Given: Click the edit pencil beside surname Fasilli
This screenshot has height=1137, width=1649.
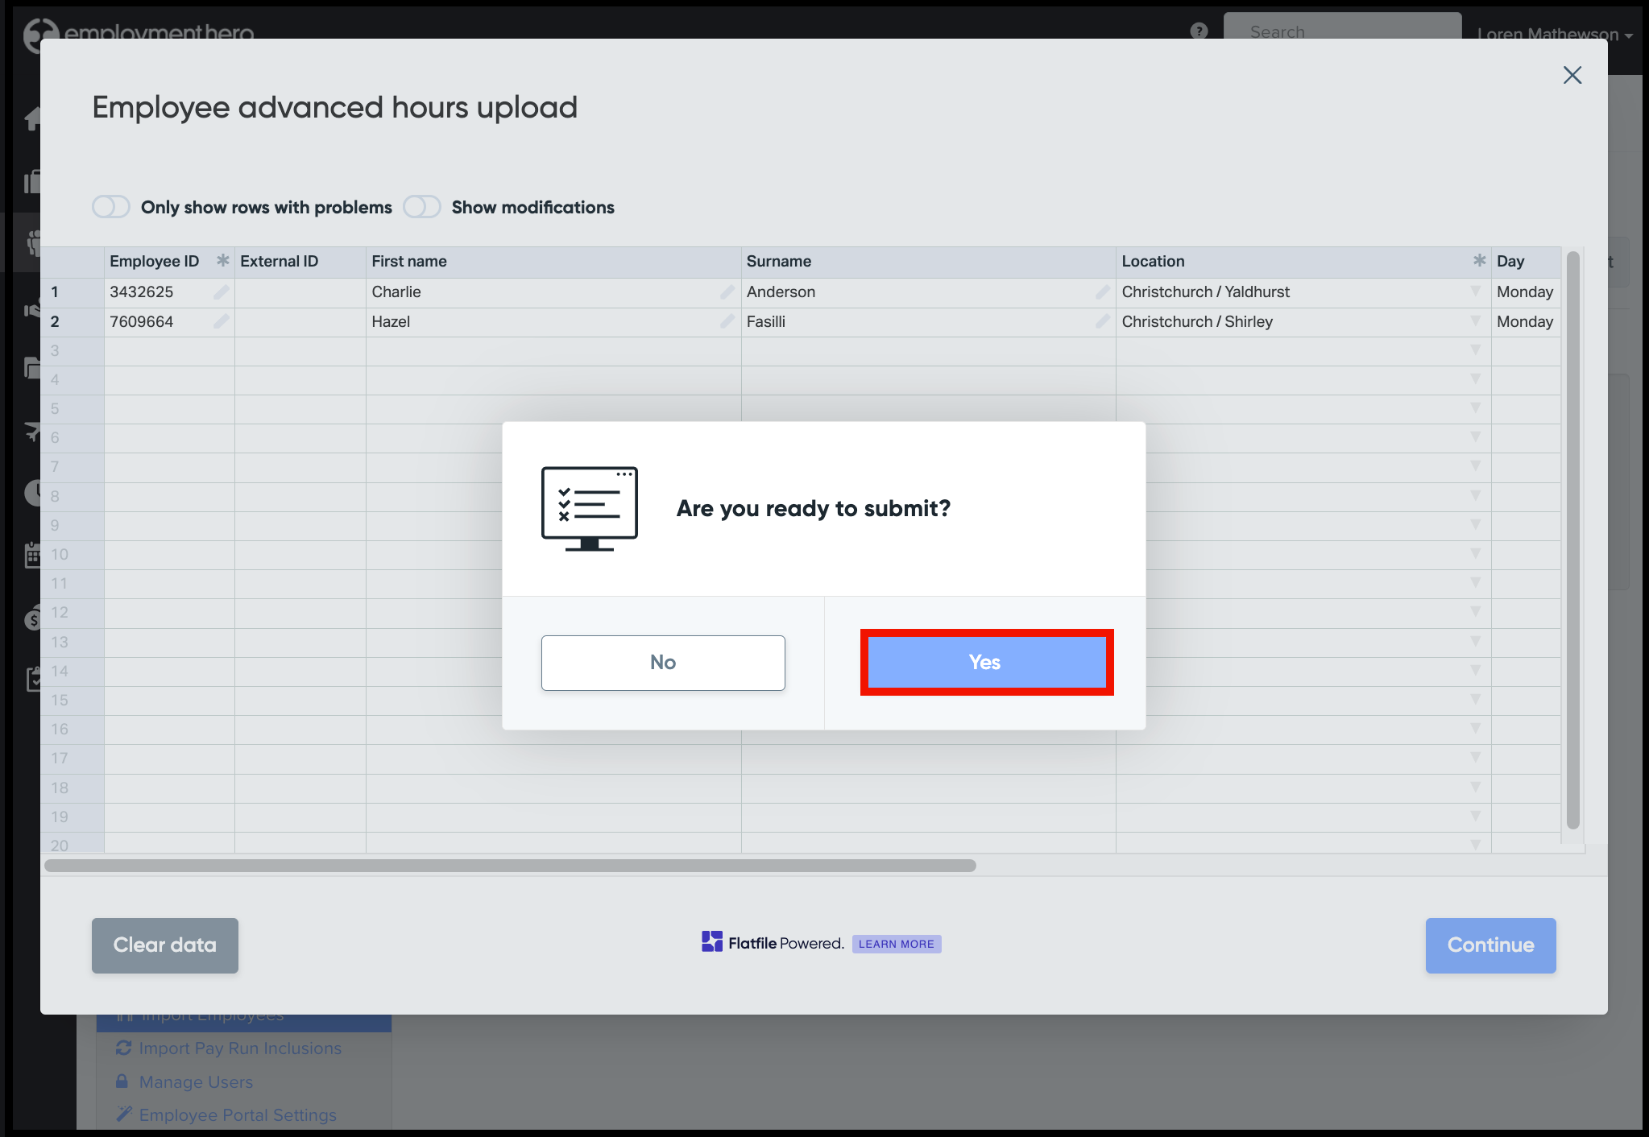Looking at the screenshot, I should (x=1102, y=322).
